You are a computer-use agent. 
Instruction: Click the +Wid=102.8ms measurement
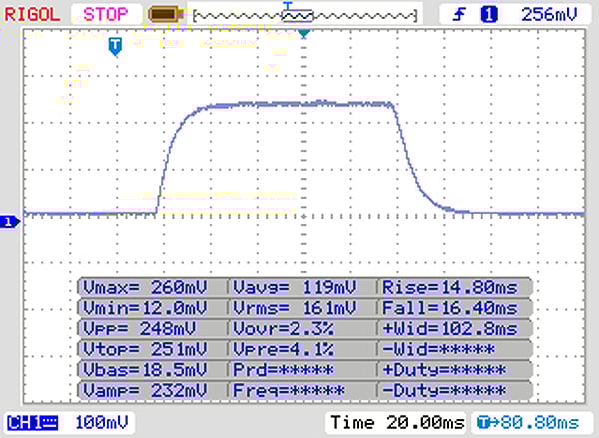(x=450, y=328)
